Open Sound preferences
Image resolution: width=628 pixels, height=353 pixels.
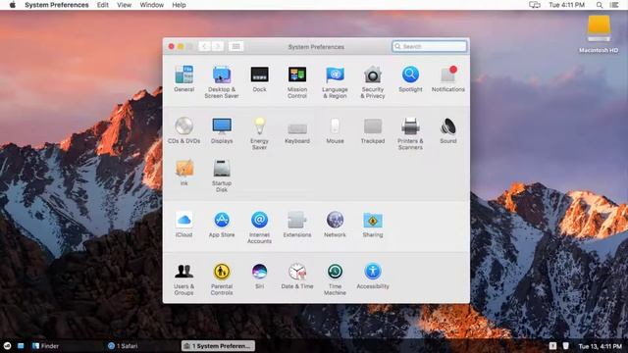[448, 130]
